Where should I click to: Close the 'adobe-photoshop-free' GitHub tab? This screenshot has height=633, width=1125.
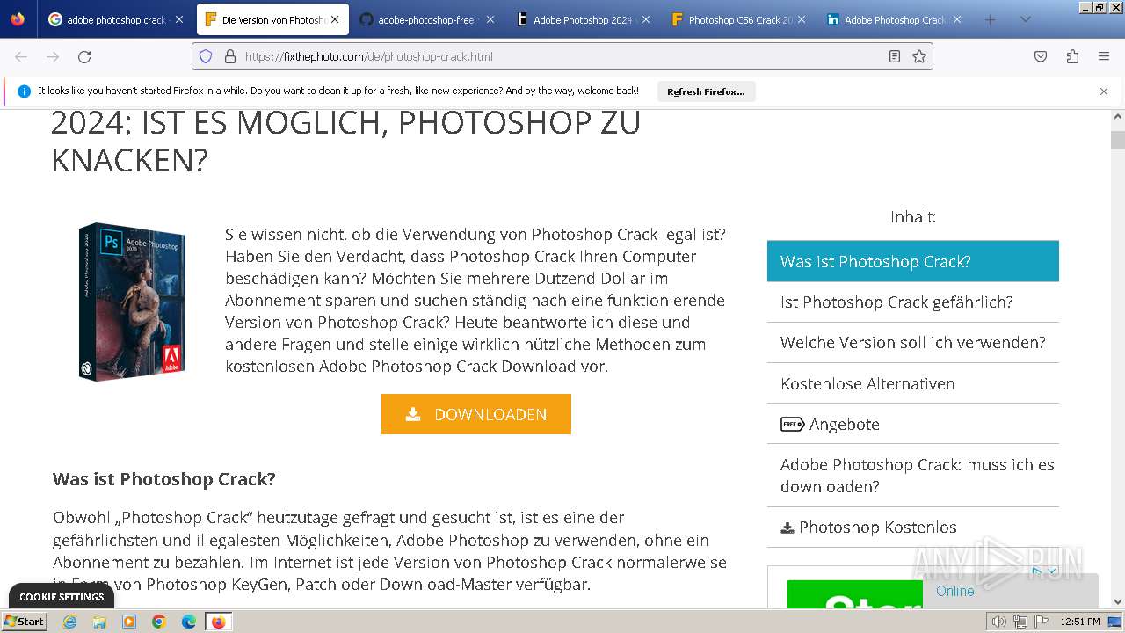tap(490, 19)
